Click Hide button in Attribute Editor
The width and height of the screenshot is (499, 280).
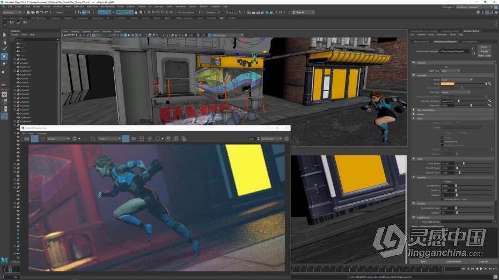coord(488,56)
